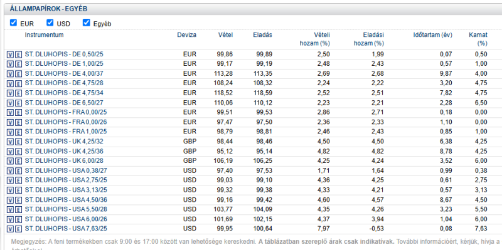
Task: Open ST. DLUHOPIS - DE 6,50/27 instrument
Action: [x=64, y=103]
